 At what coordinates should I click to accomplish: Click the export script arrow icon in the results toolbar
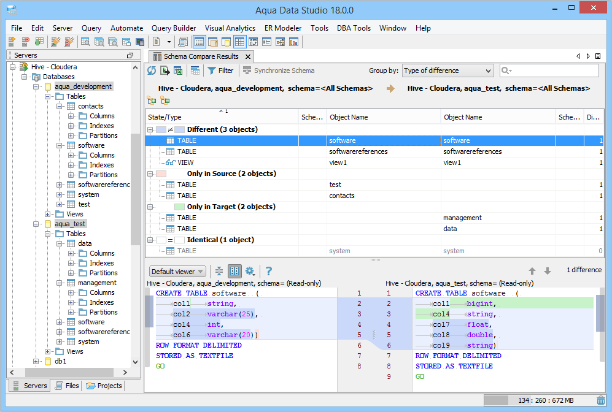coord(165,71)
